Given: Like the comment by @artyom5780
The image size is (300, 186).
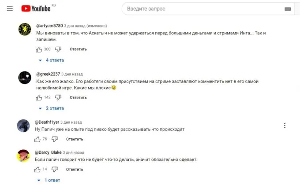Looking at the screenshot, I should click(x=39, y=49).
